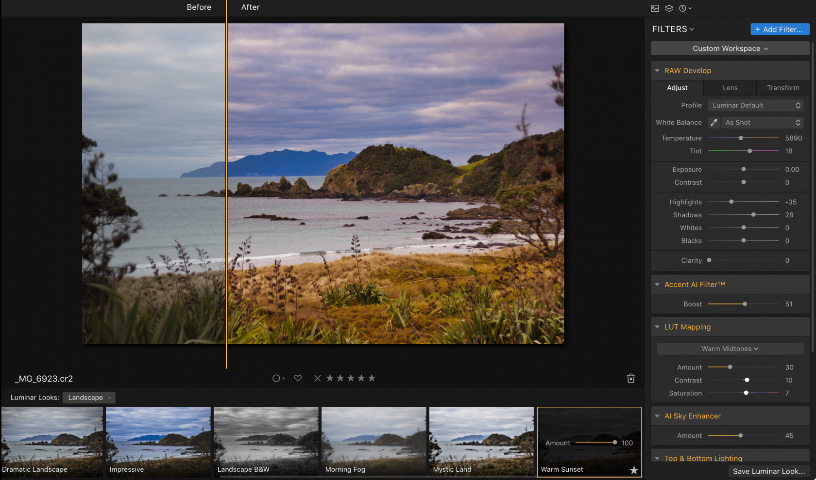
Task: Adjust the Exposure slider
Action: [x=744, y=169]
